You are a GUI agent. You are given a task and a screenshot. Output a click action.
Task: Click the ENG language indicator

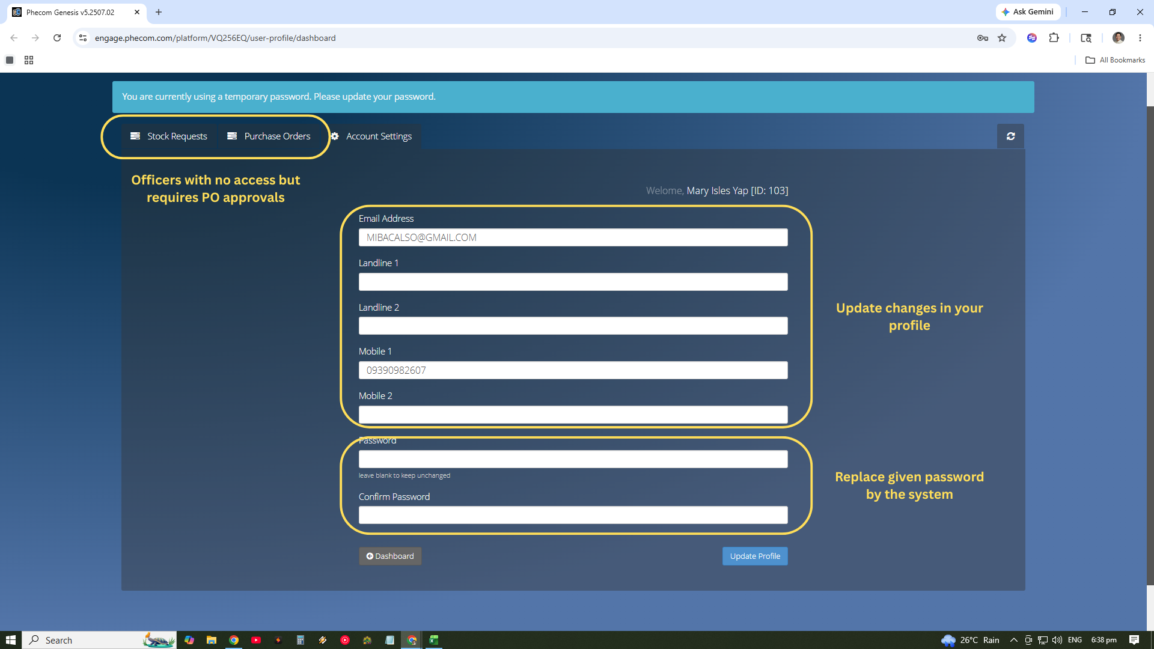pyautogui.click(x=1075, y=640)
